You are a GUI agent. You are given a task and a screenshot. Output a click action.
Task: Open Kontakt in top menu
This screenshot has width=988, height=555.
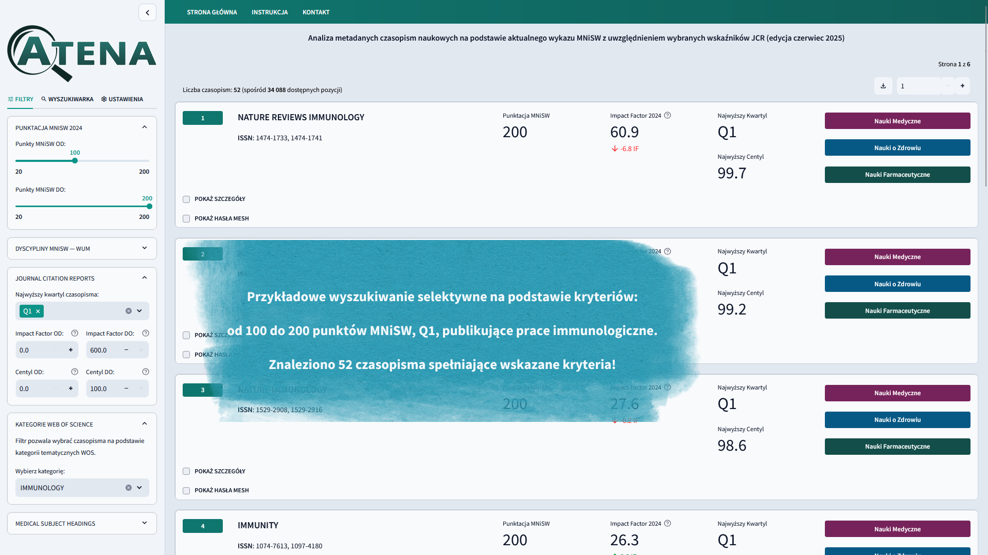(316, 12)
